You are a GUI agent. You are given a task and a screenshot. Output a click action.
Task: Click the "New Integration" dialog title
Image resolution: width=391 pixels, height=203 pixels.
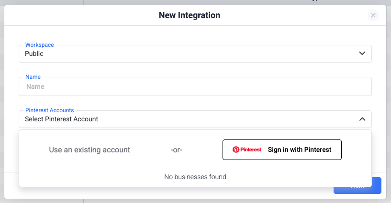190,15
